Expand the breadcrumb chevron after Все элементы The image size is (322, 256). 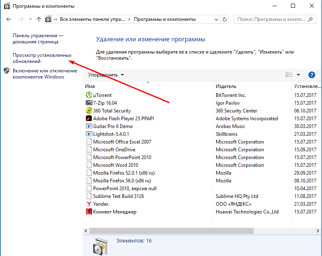pos(129,19)
